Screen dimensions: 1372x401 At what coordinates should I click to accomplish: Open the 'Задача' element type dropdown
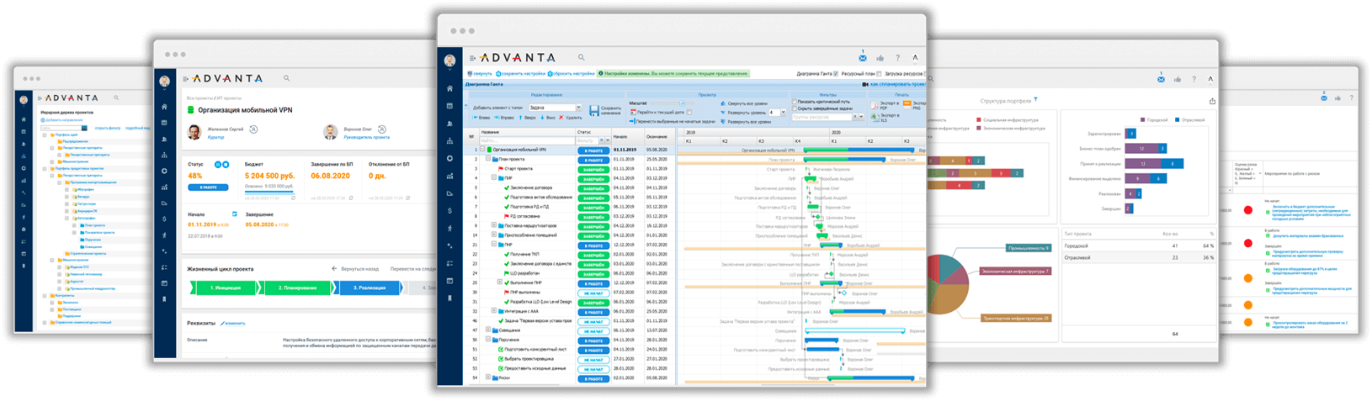(578, 108)
